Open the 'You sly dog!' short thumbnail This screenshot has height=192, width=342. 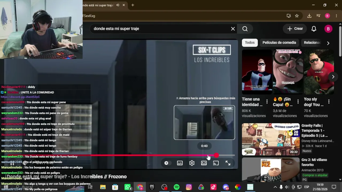tap(319, 71)
